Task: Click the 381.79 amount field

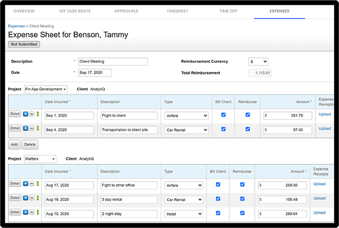Action: [288, 116]
